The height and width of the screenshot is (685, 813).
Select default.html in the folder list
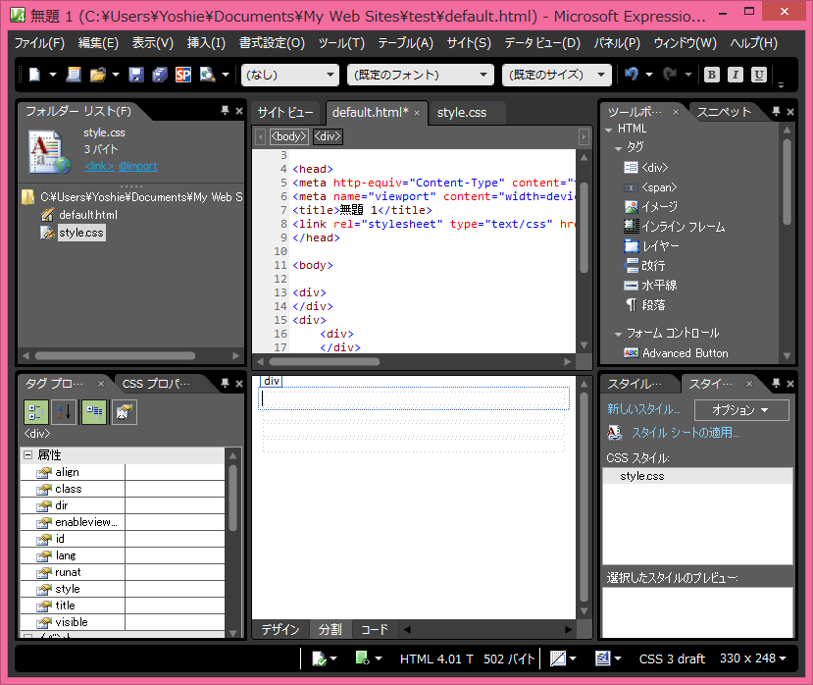[x=87, y=215]
